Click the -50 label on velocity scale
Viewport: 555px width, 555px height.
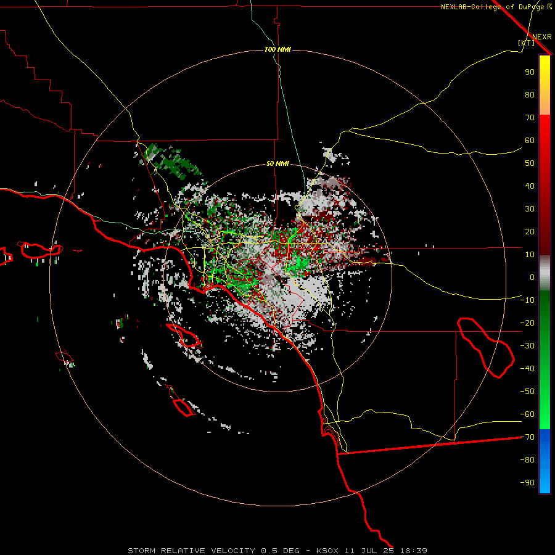pos(527,392)
